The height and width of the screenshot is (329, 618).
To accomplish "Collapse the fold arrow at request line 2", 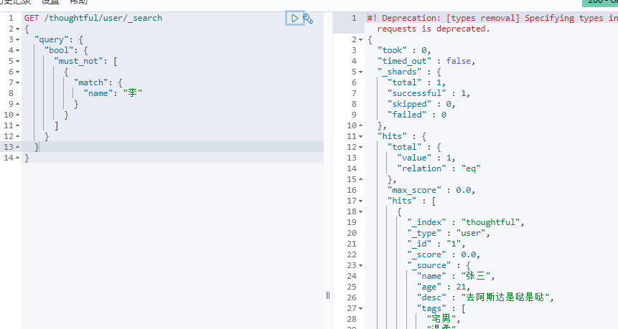I will [18, 29].
